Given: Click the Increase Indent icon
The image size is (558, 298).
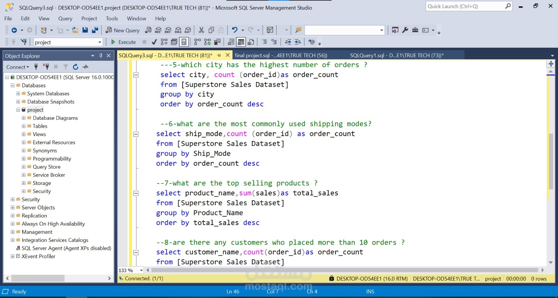Looking at the screenshot, I should coord(298,42).
